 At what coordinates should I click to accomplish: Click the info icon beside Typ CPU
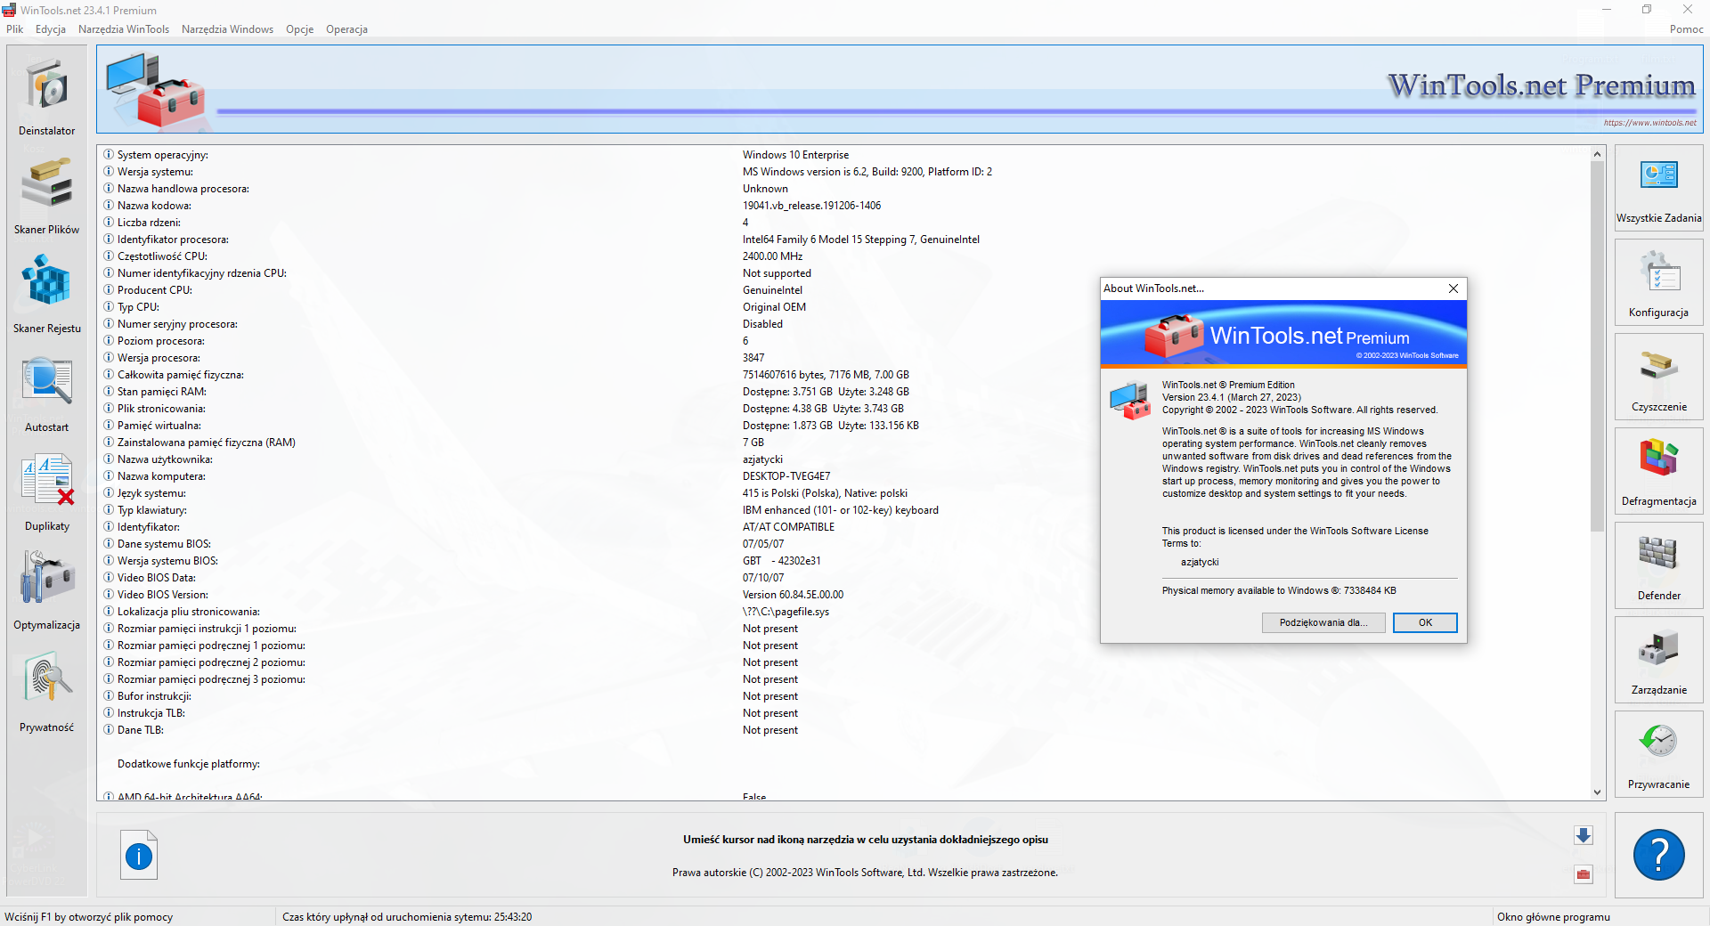pyautogui.click(x=109, y=307)
